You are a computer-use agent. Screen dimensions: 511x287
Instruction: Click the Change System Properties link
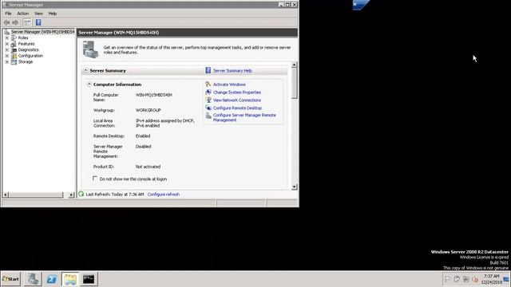tap(237, 92)
